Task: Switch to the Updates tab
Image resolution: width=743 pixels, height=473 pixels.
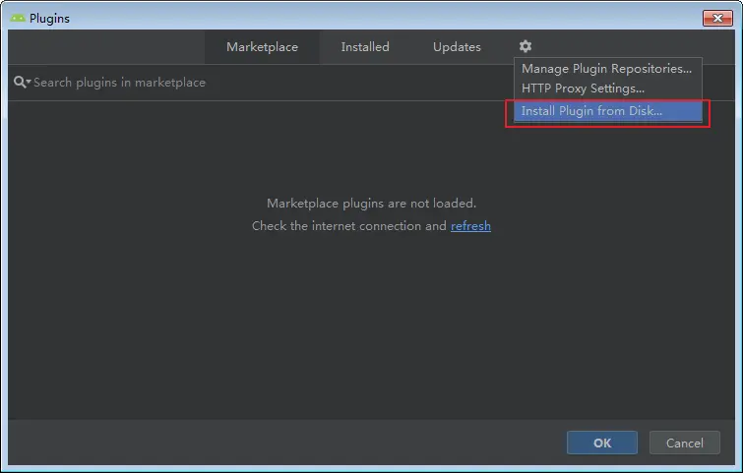Action: coord(457,47)
